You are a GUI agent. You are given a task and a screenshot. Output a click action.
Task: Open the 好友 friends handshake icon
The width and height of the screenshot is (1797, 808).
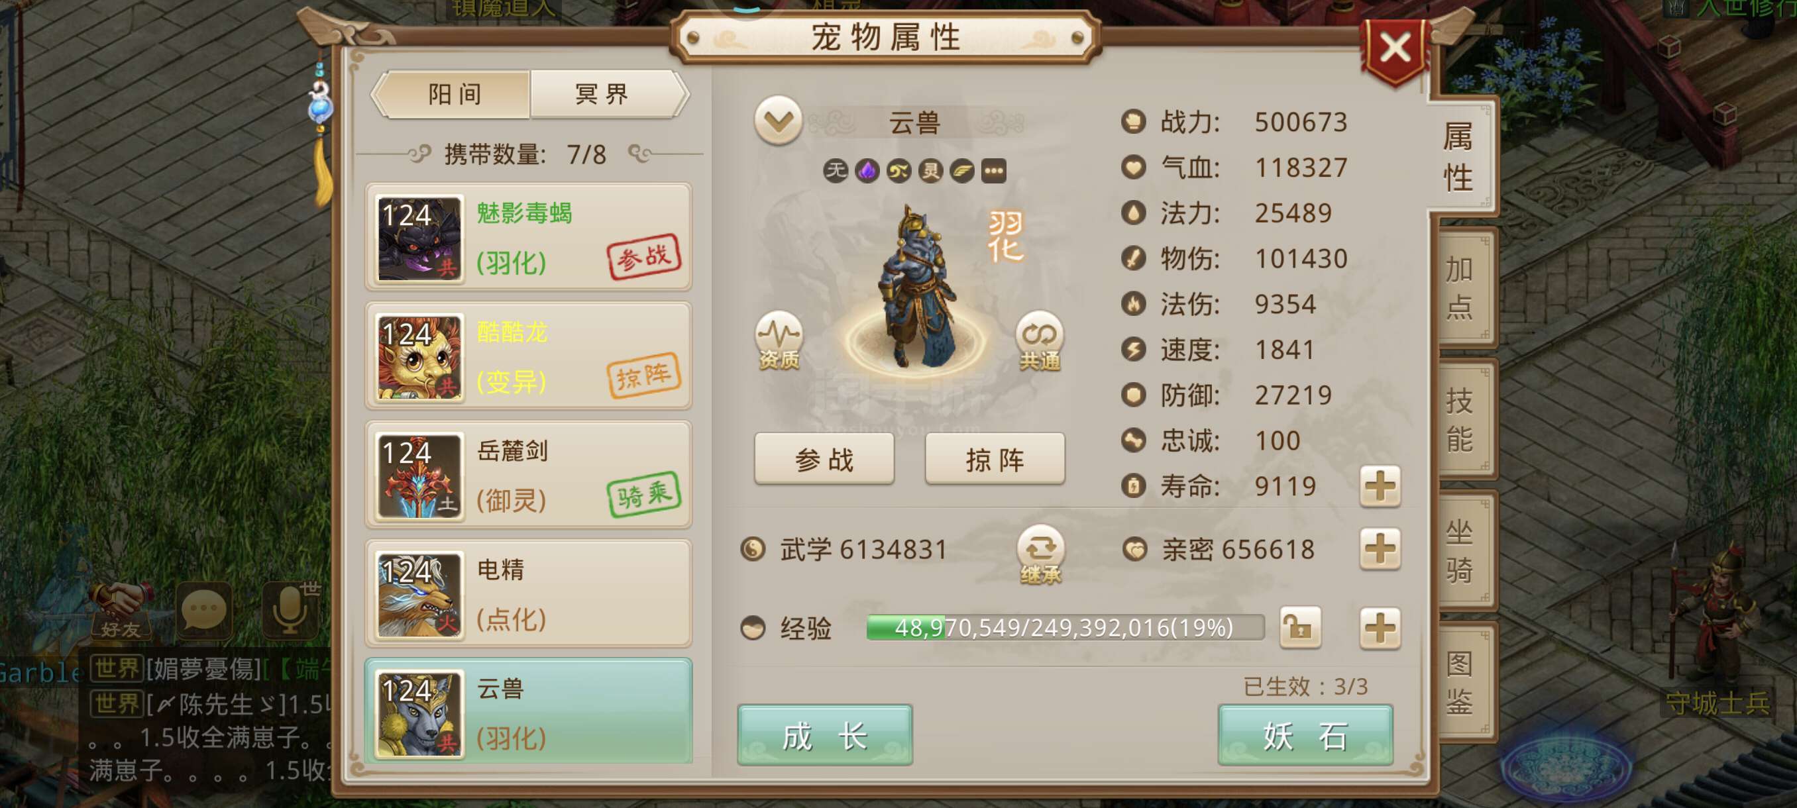(121, 611)
